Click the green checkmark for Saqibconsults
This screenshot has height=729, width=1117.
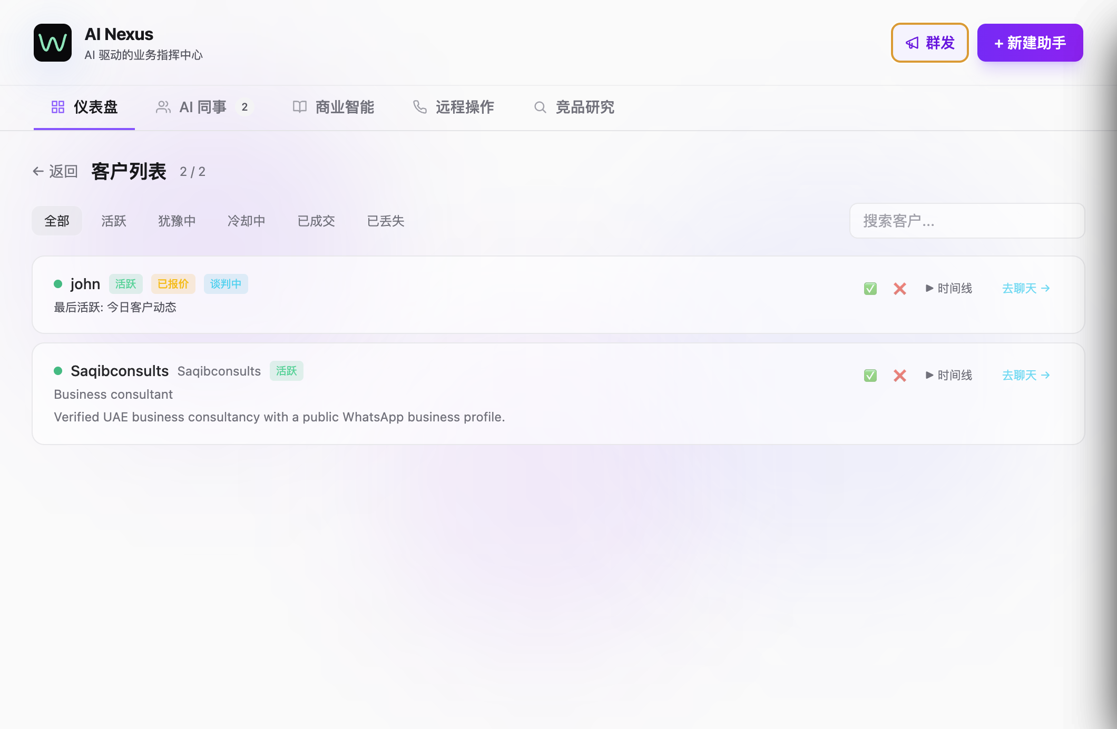pyautogui.click(x=870, y=376)
